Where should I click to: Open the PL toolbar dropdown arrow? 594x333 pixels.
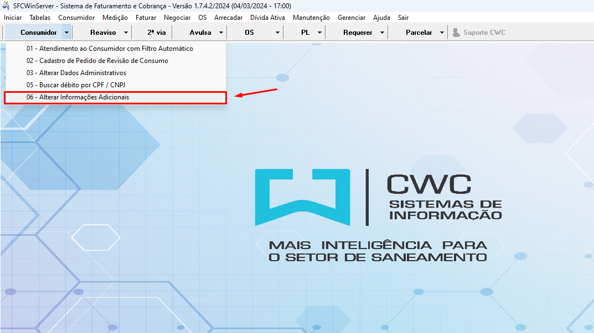click(319, 33)
